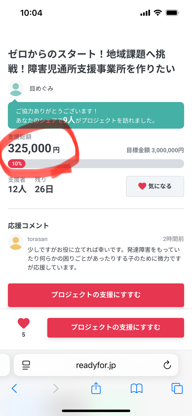Tap the torasan commenter name
The height and width of the screenshot is (416, 192).
pyautogui.click(x=38, y=239)
